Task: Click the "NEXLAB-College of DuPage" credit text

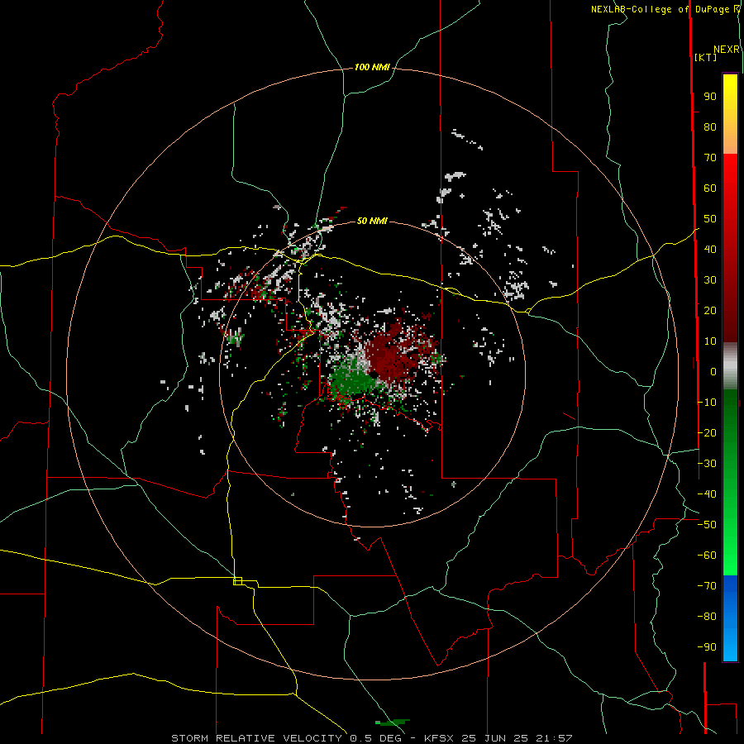Action: pos(660,9)
